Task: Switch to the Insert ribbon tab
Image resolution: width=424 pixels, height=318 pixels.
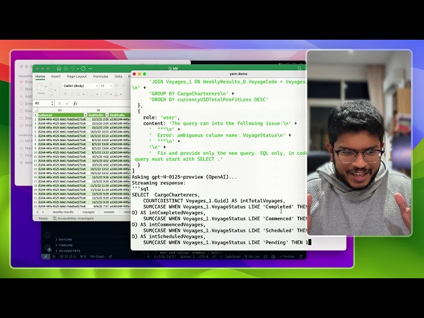Action: [x=56, y=77]
